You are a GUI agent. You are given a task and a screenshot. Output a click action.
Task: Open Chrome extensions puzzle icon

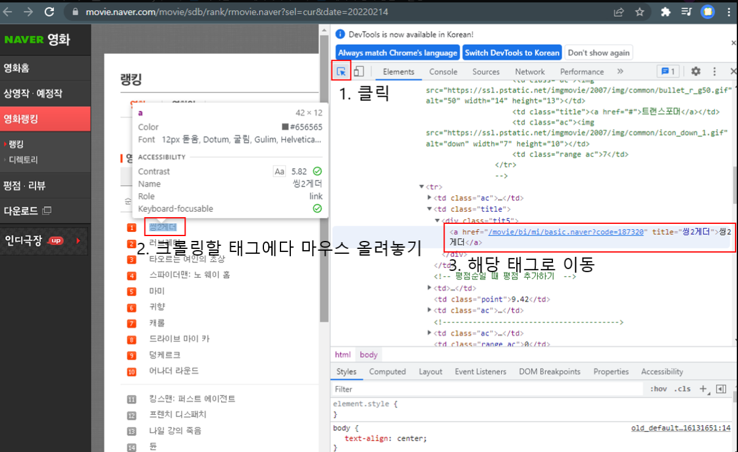(x=666, y=12)
